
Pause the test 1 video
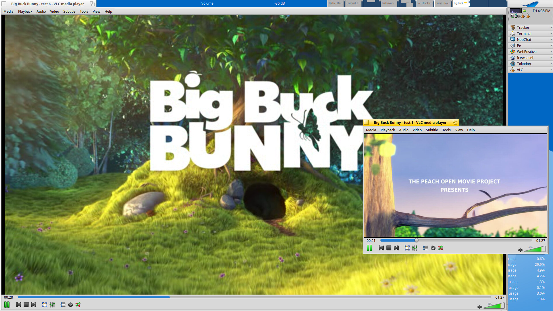coord(370,248)
